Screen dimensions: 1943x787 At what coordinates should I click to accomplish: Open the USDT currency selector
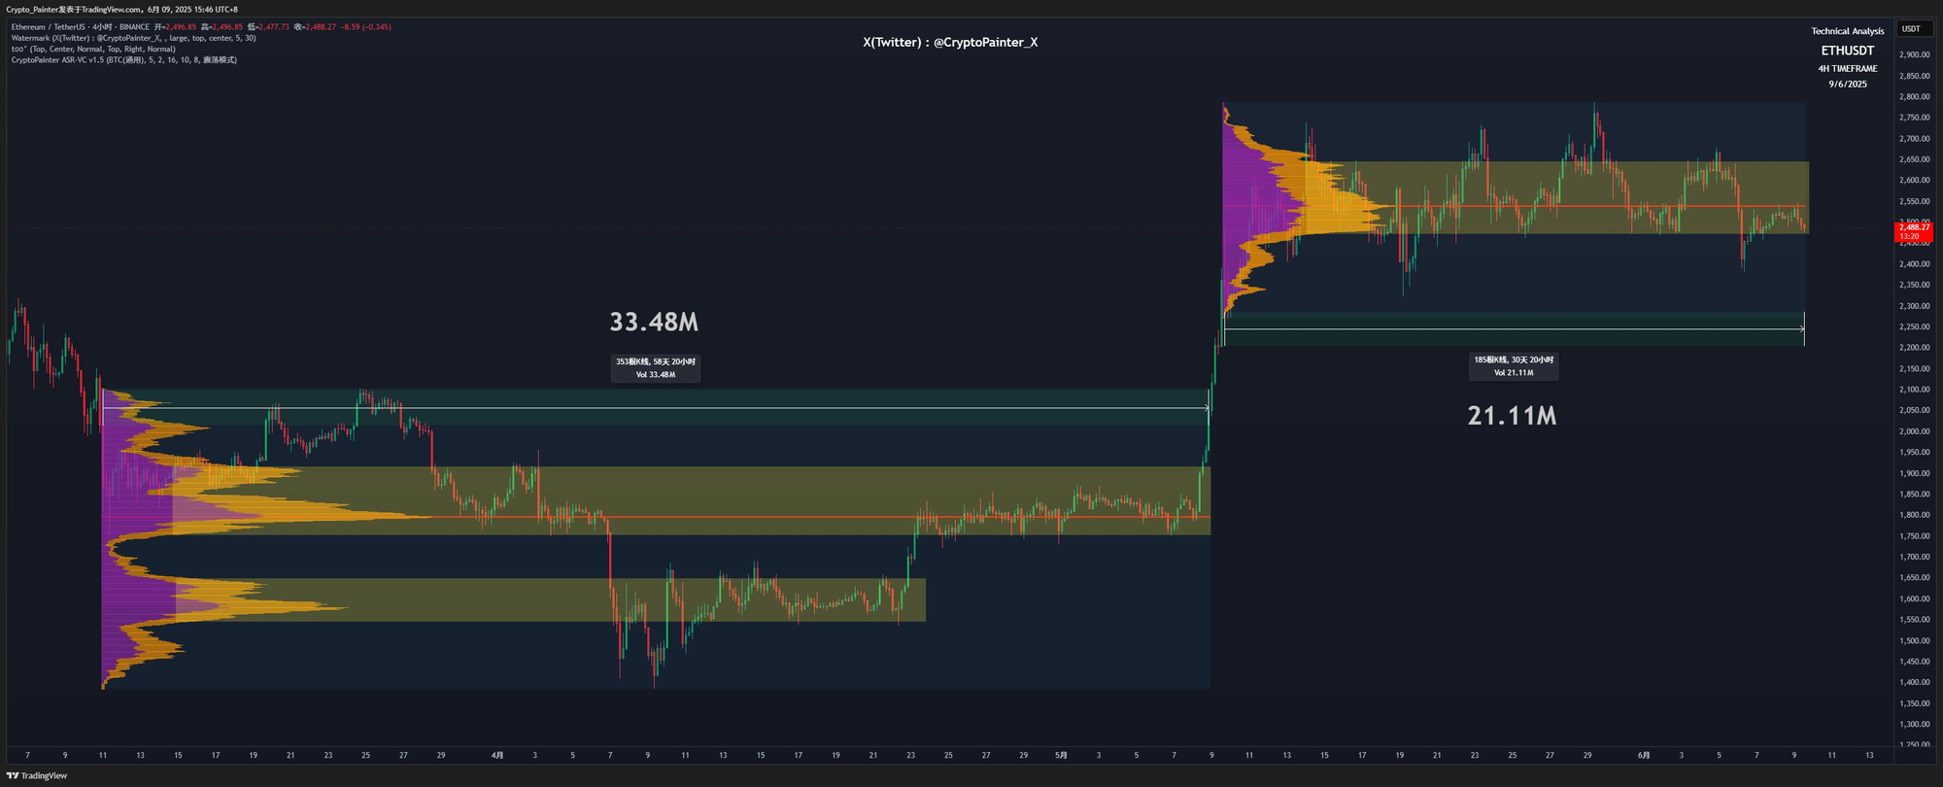(1911, 29)
